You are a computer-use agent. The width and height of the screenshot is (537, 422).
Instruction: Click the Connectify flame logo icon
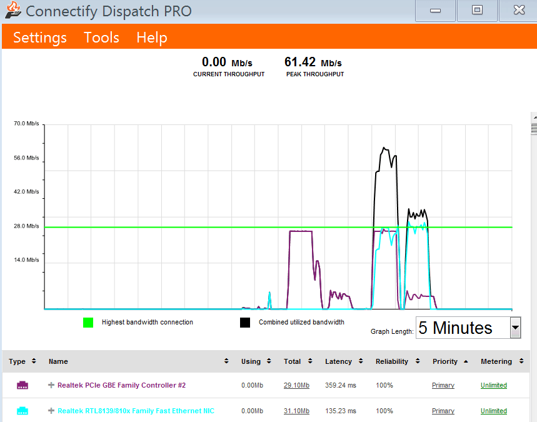pyautogui.click(x=13, y=11)
